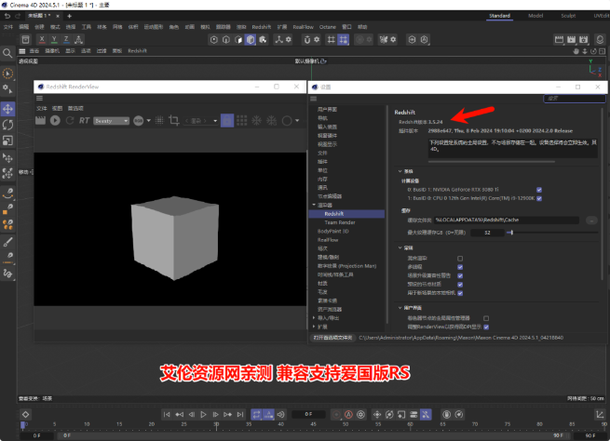This screenshot has width=610, height=441.
Task: Click Play Forward in the timeline controls
Action: coord(203,415)
